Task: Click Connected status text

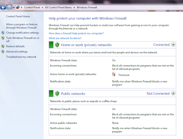Action: point(161,45)
